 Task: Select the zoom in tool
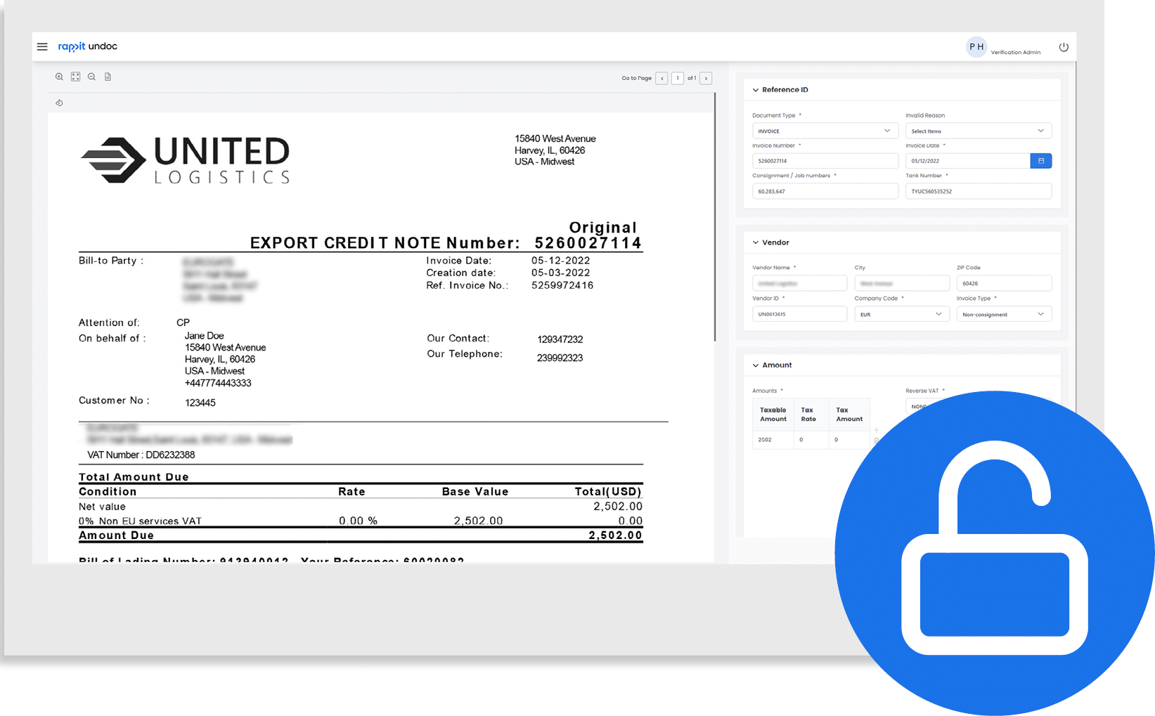59,76
